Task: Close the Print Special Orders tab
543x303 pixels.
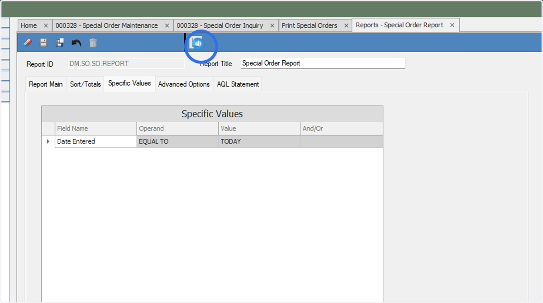Action: point(346,26)
